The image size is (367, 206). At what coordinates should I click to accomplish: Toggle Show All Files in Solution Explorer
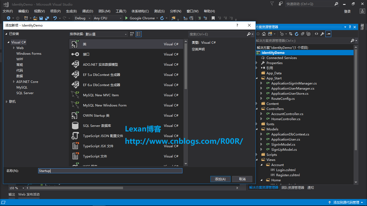click(308, 34)
